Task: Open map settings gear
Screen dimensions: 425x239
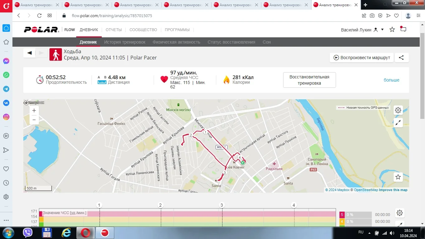Action: (x=398, y=110)
